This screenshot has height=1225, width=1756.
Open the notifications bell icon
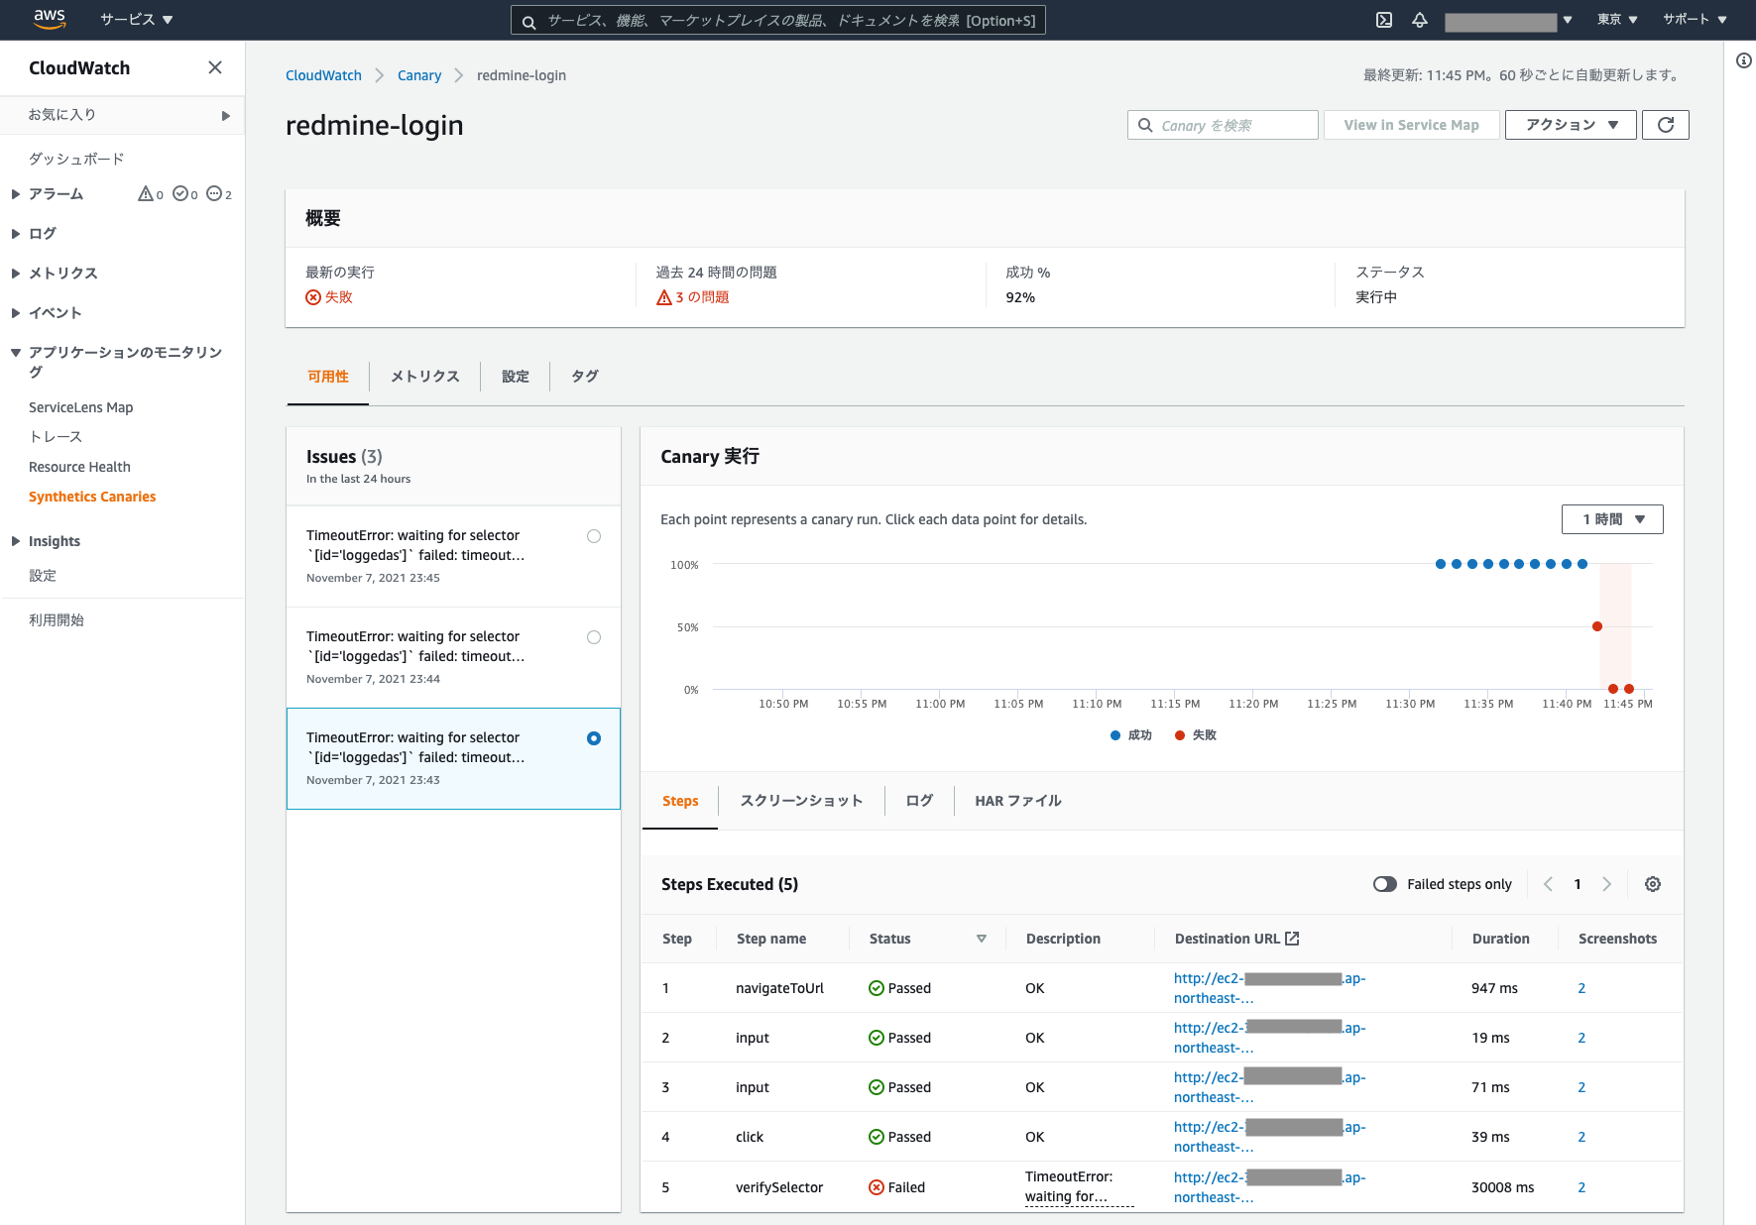pyautogui.click(x=1420, y=20)
